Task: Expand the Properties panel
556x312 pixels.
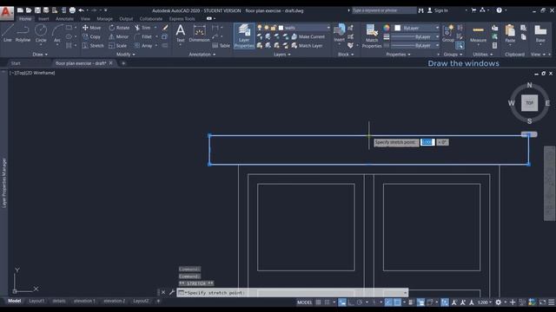Action: (398, 55)
